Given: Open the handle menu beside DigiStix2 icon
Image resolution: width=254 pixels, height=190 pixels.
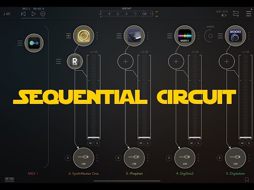Looking at the screenshot, I should tap(170, 36).
